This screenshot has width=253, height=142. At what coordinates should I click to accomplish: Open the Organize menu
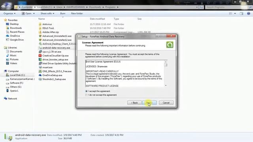(x=9, y=13)
